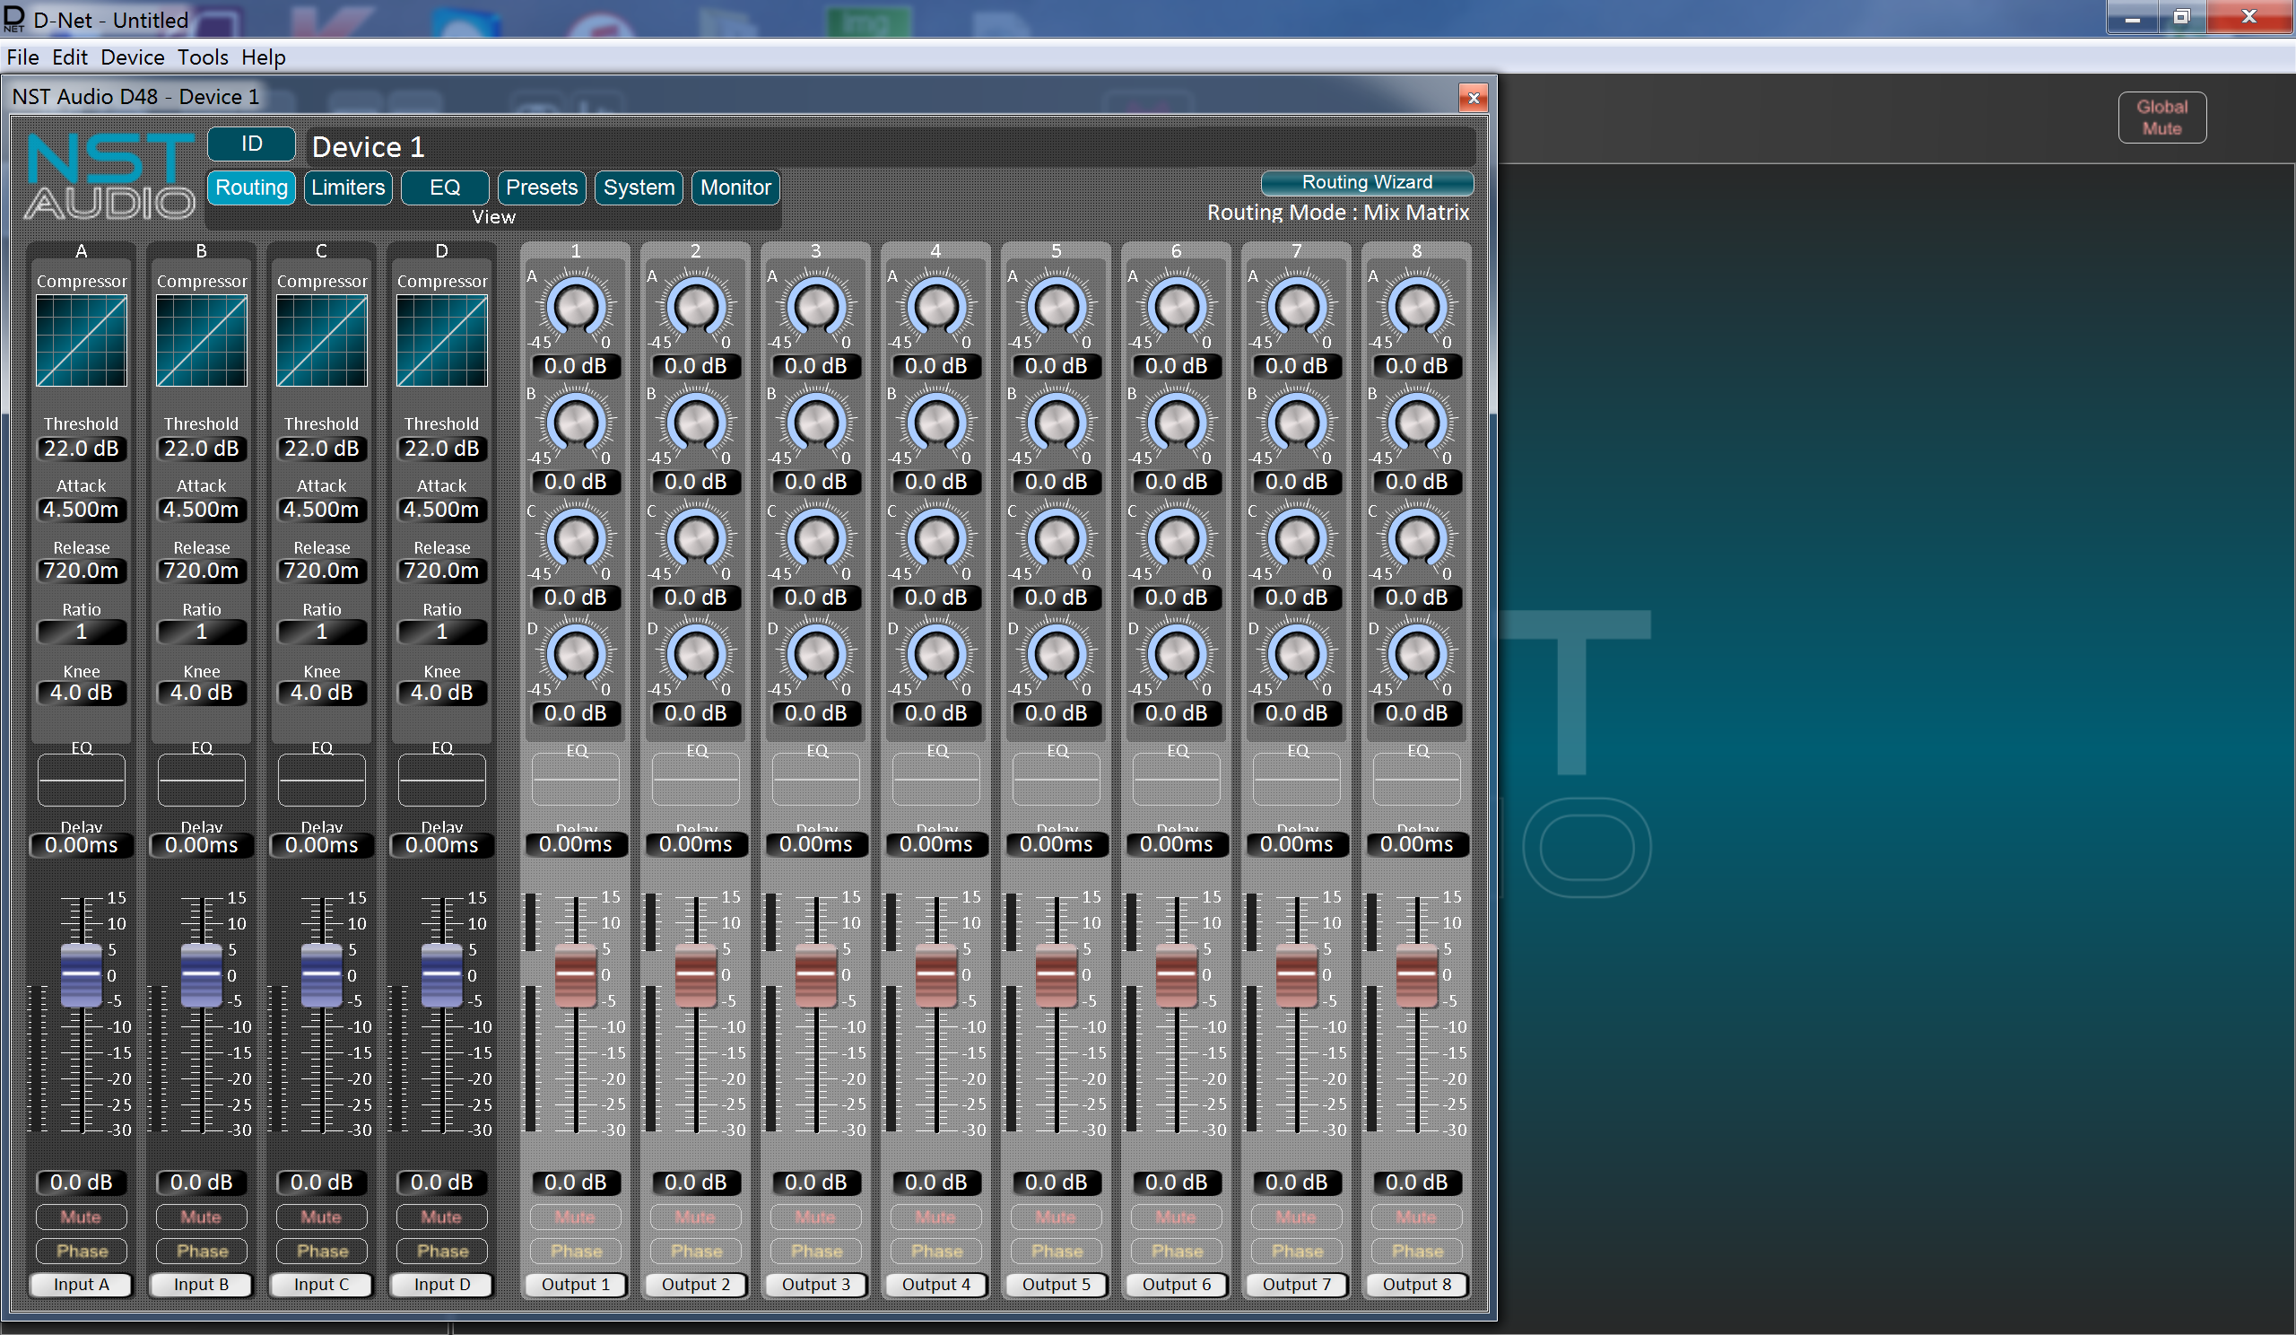The width and height of the screenshot is (2296, 1335).
Task: Click the NST Audio logo
Action: [x=109, y=176]
